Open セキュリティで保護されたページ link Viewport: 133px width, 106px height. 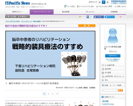(113, 60)
